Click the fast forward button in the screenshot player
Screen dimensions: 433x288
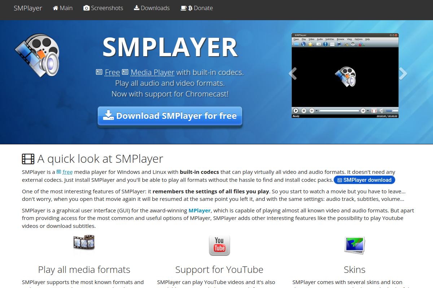tap(363, 111)
